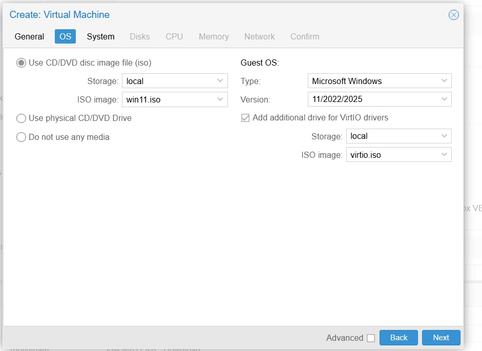Click the Next button
Image resolution: width=482 pixels, height=351 pixels.
click(441, 338)
